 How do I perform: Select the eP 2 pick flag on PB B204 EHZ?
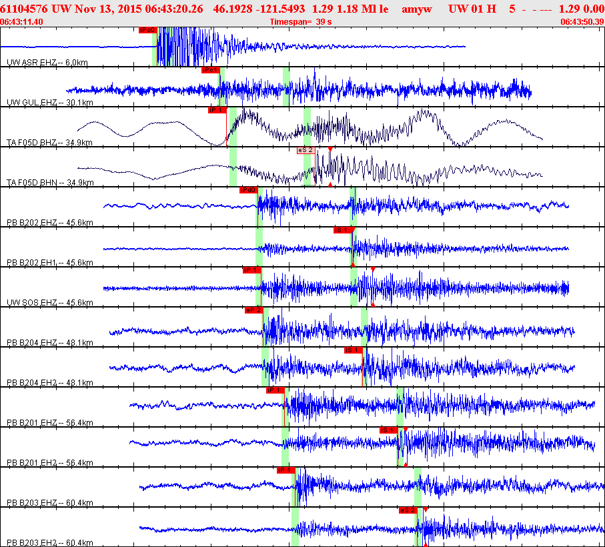(253, 310)
